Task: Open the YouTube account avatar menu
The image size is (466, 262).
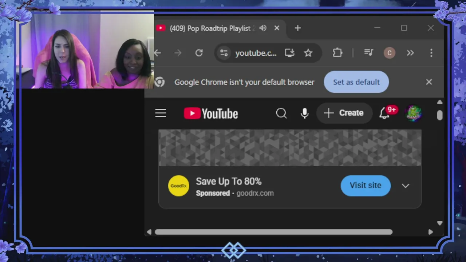Action: (x=414, y=113)
